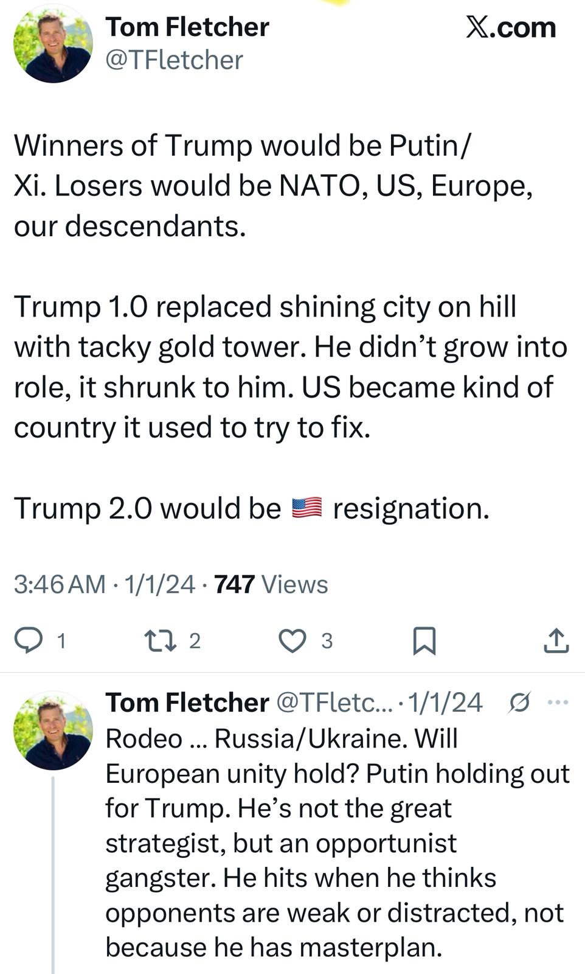Like the tweet with the heart icon
This screenshot has width=585, height=974.
292,640
